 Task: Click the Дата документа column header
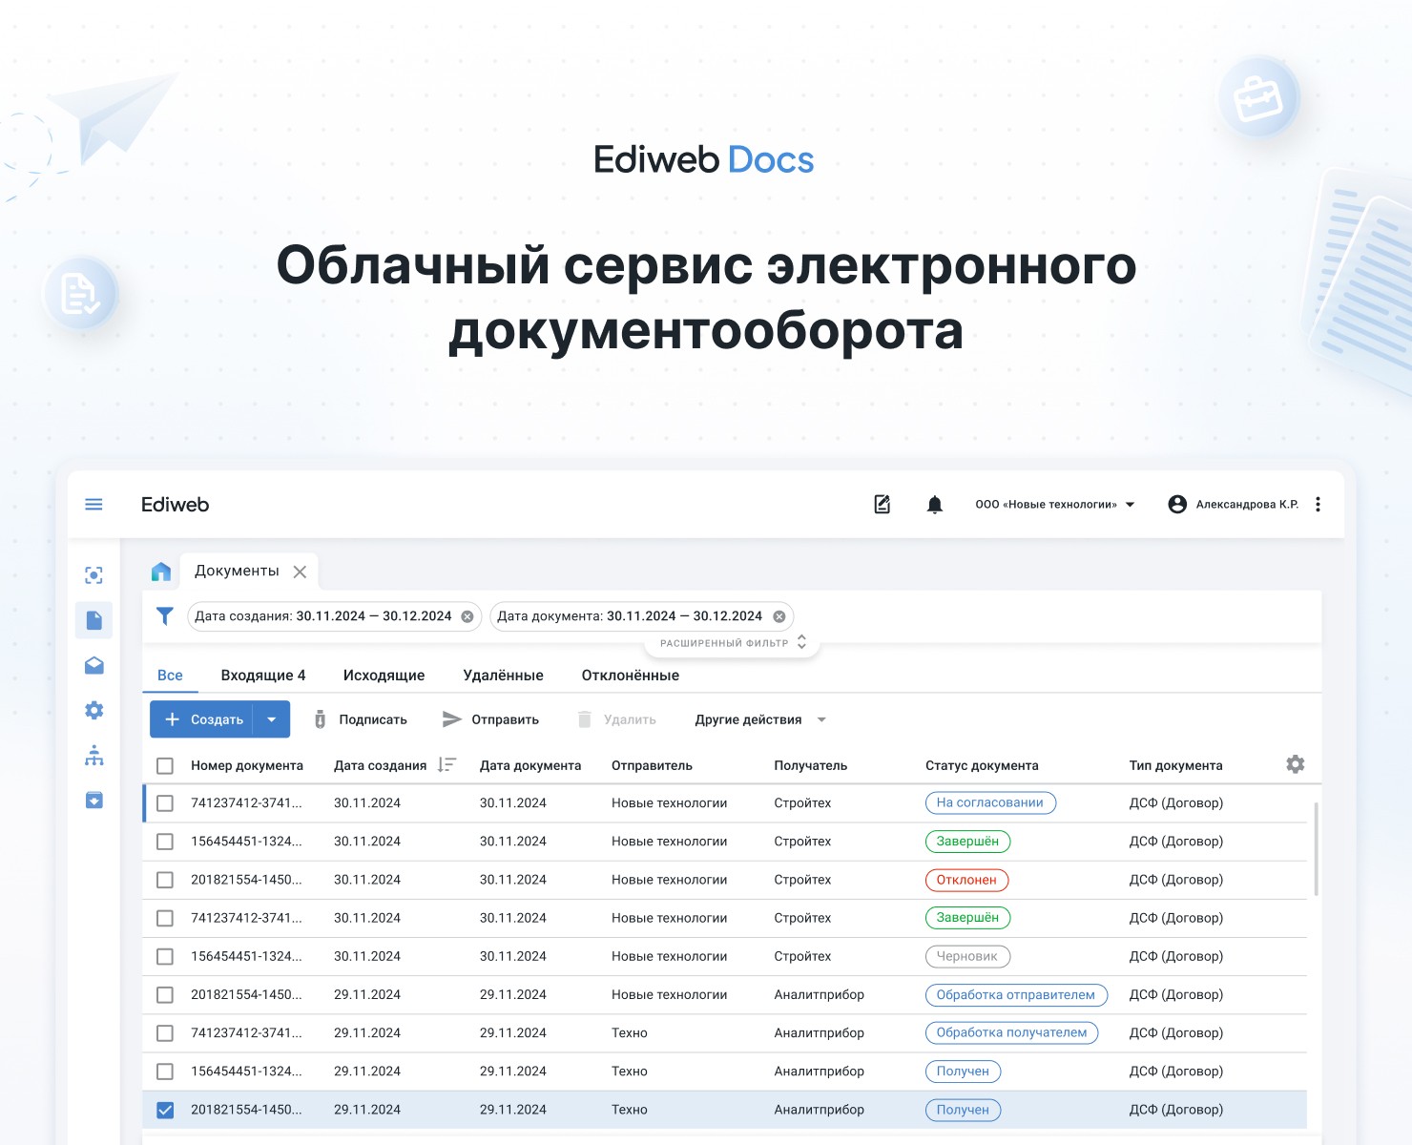[530, 765]
